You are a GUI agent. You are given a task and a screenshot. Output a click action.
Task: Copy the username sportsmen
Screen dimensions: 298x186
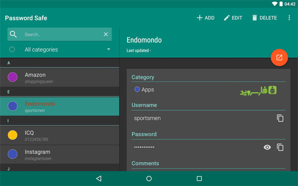click(280, 118)
